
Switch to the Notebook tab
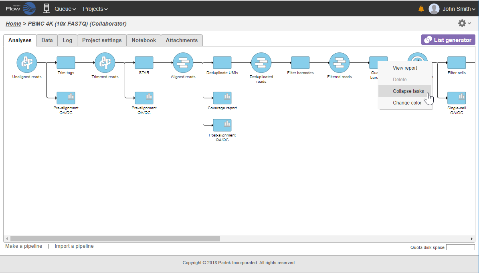[144, 40]
